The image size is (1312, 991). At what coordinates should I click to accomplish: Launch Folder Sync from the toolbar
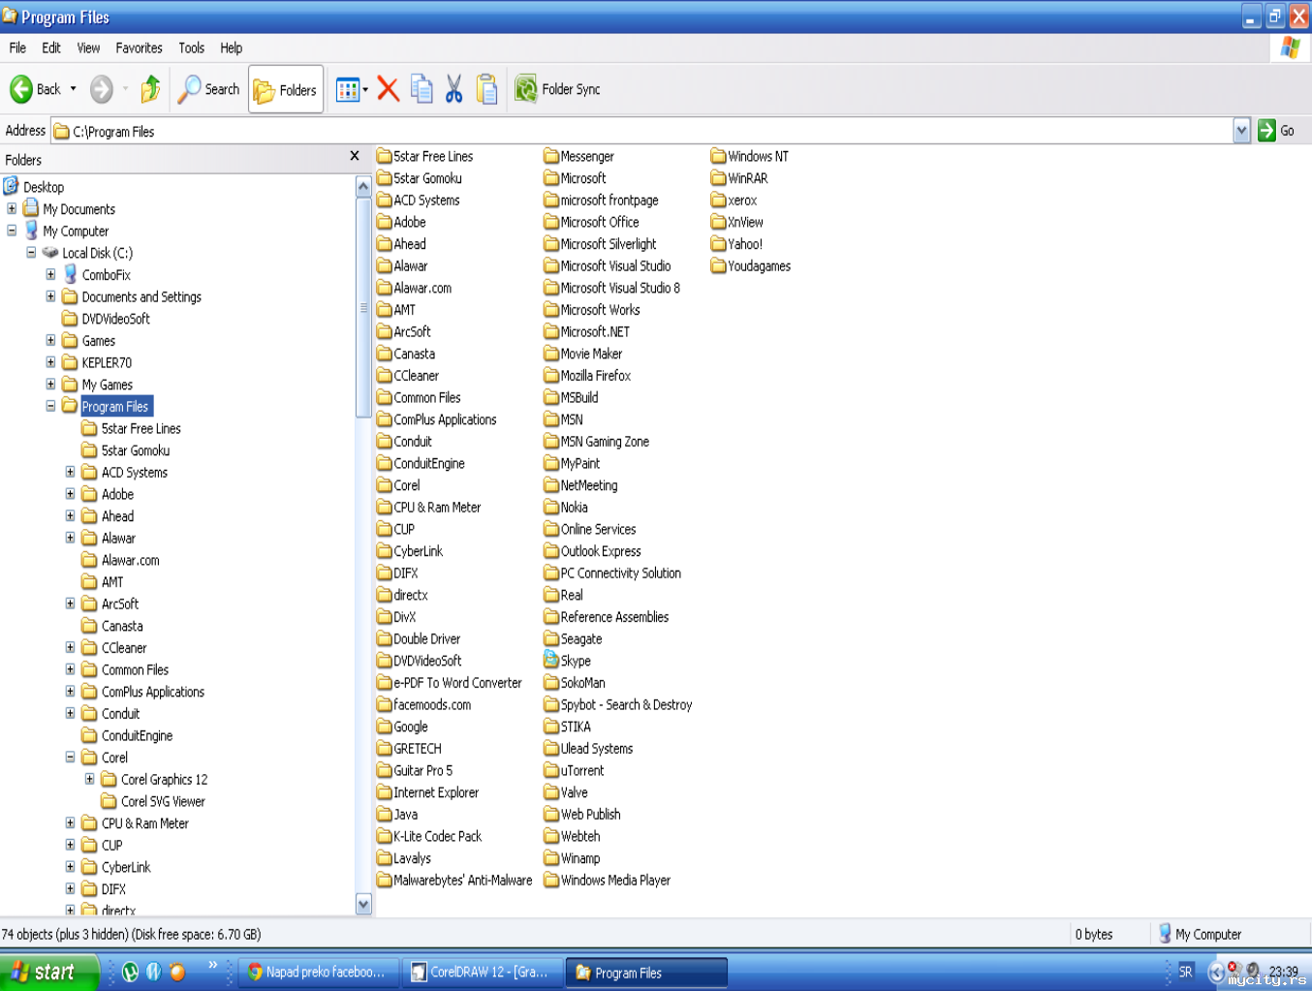click(557, 89)
